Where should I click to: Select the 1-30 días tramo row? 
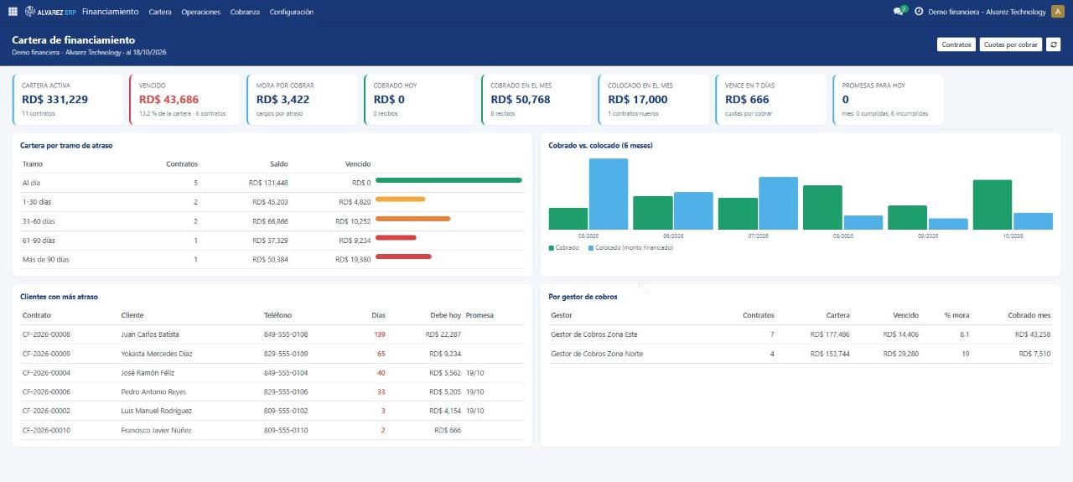(272, 202)
